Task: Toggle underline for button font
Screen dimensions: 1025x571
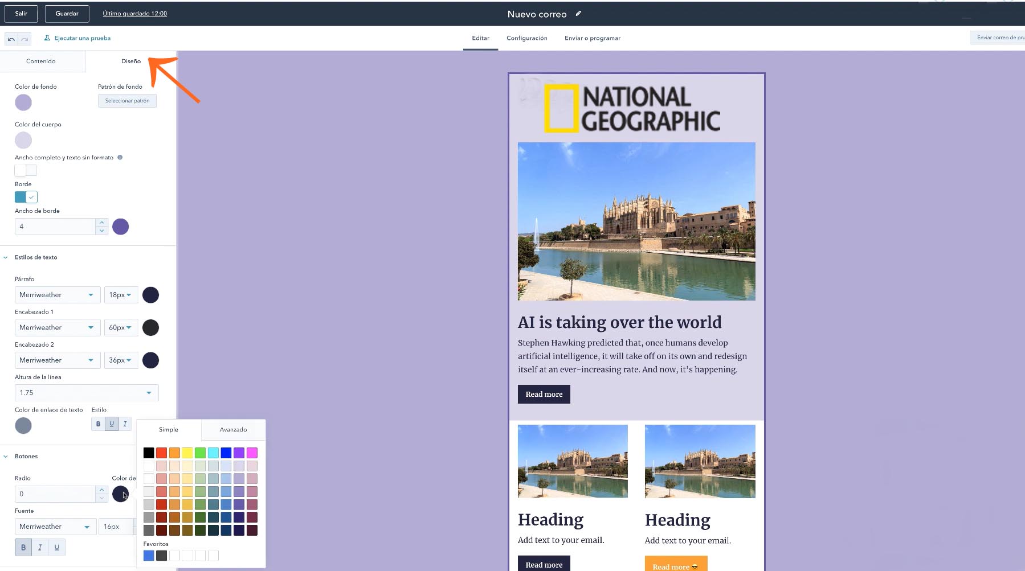Action: (x=56, y=548)
